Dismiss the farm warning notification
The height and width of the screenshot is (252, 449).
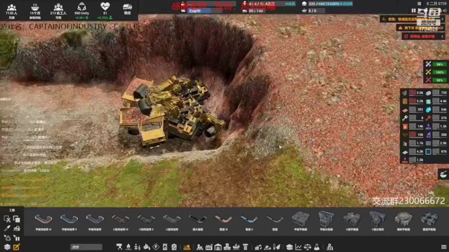pos(442,20)
